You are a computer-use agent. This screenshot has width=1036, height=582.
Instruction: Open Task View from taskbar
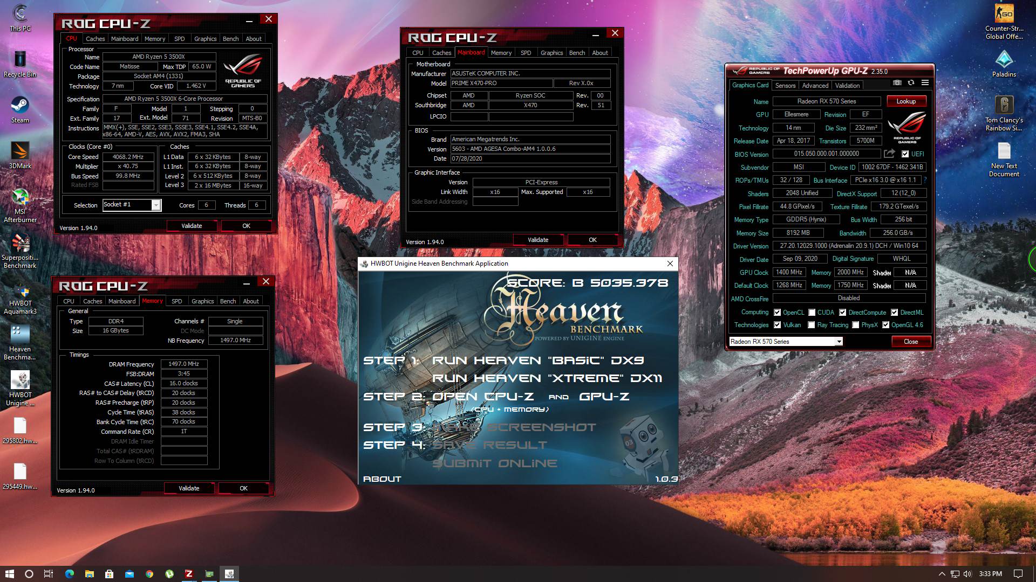49,574
